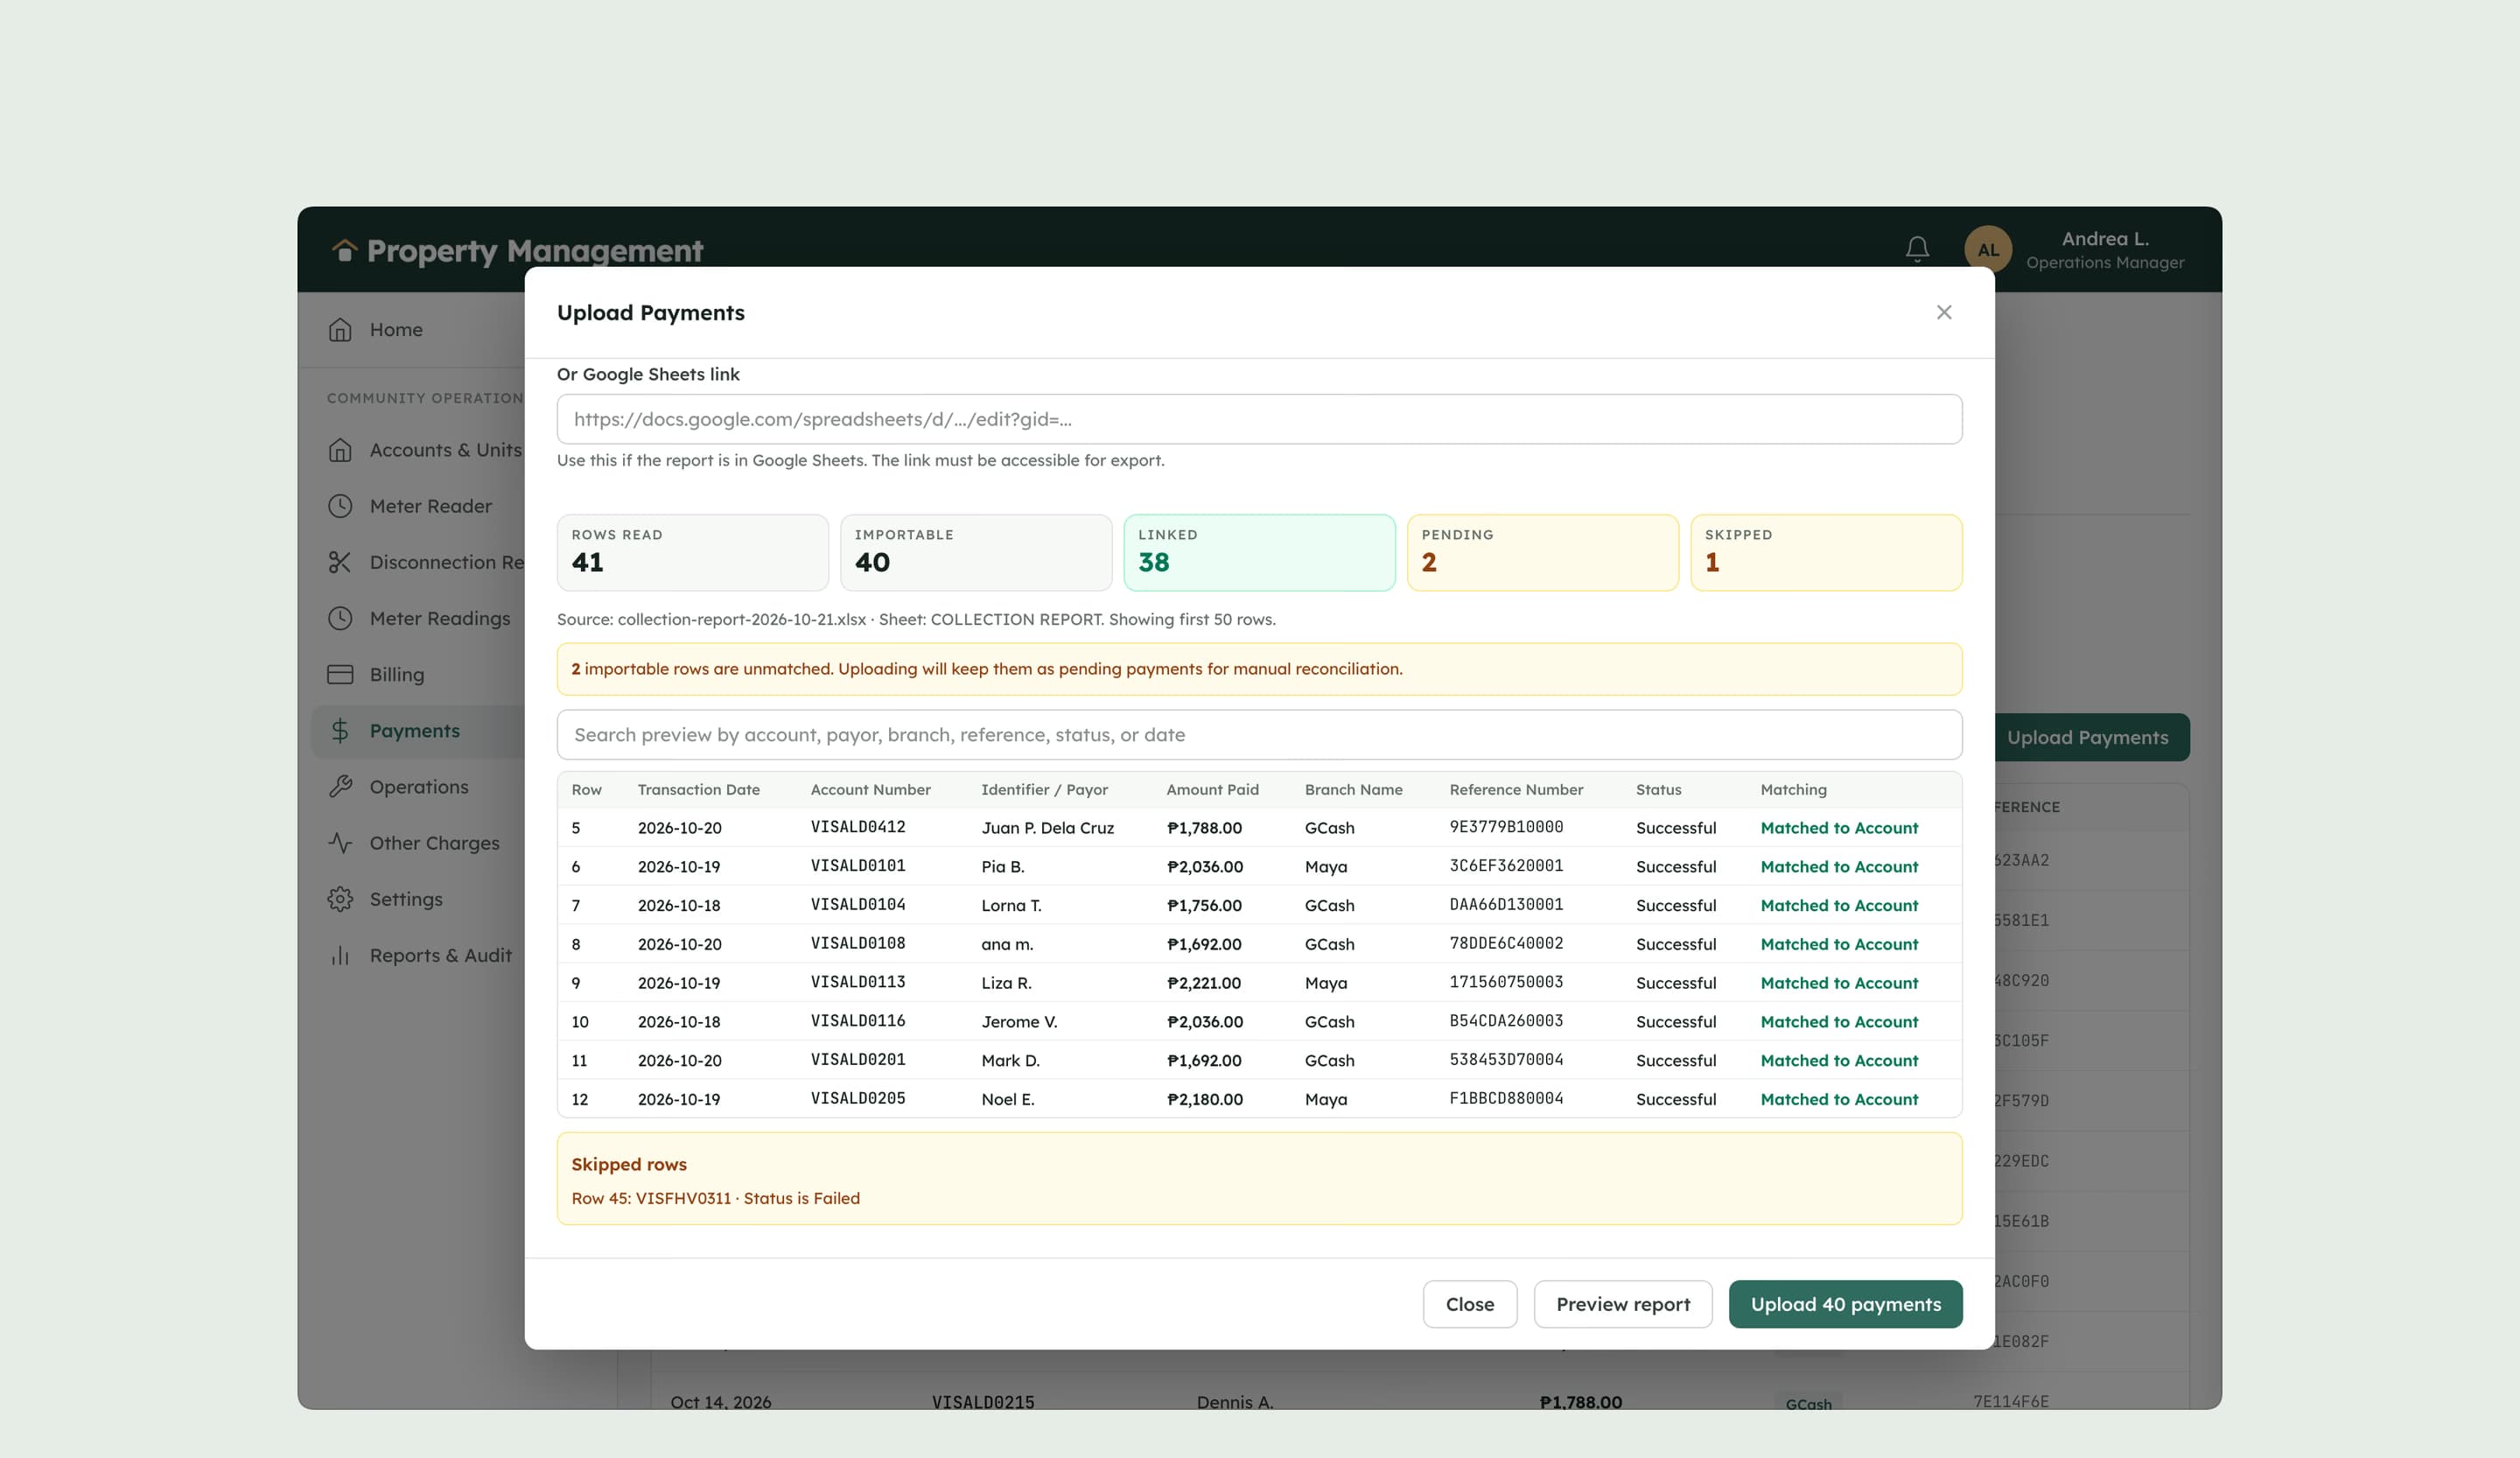Click the Operations wrench icon
The image size is (2520, 1458).
[x=340, y=787]
